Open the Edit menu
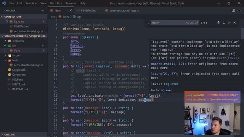 pos(19,3)
